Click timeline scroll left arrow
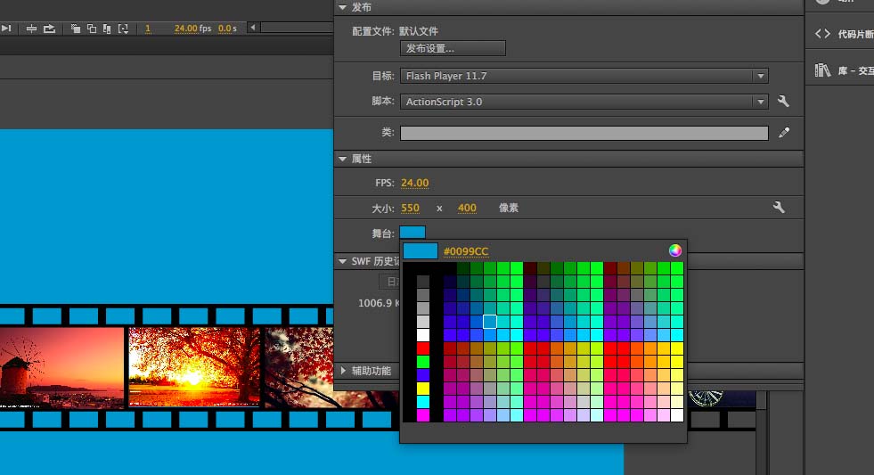The image size is (874, 475). tap(253, 27)
